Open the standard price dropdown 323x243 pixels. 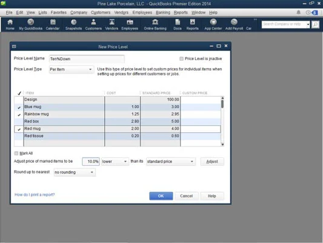pyautogui.click(x=170, y=162)
